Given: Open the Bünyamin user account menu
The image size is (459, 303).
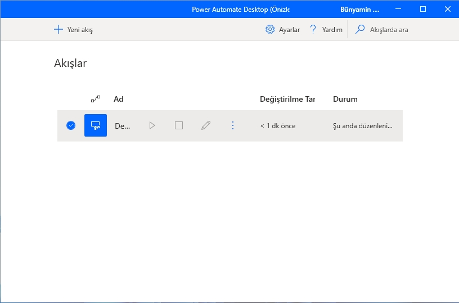Looking at the screenshot, I should pyautogui.click(x=360, y=10).
